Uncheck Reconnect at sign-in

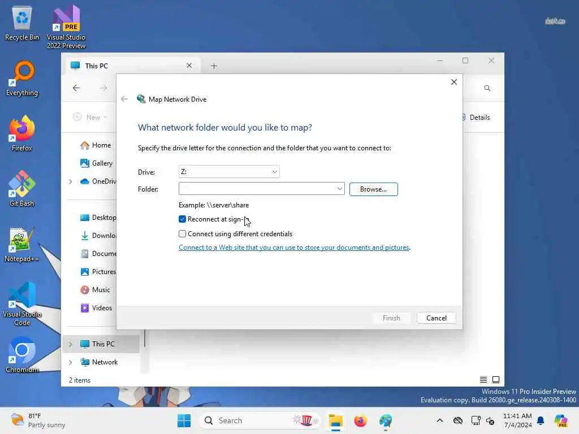click(x=183, y=219)
